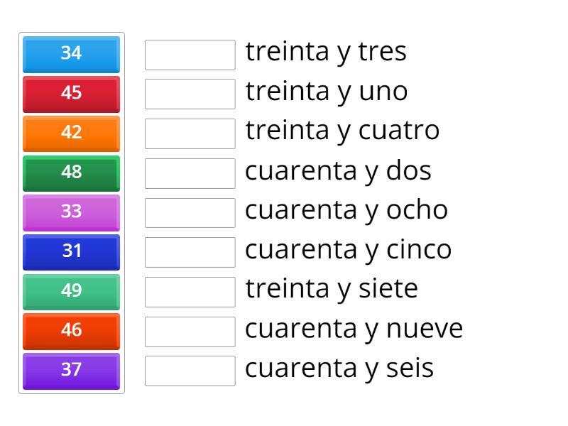
Task: Click the answer slot beside cuarenta y ocho
Action: click(190, 212)
